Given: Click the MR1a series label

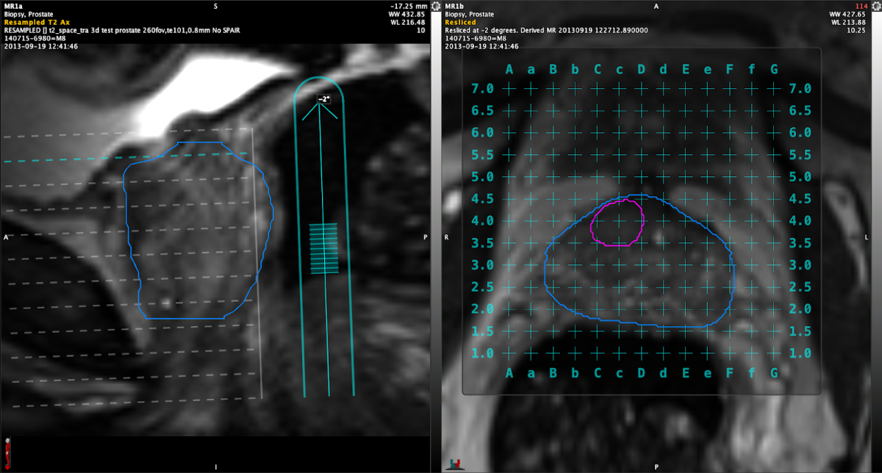Looking at the screenshot, I should click(x=13, y=6).
